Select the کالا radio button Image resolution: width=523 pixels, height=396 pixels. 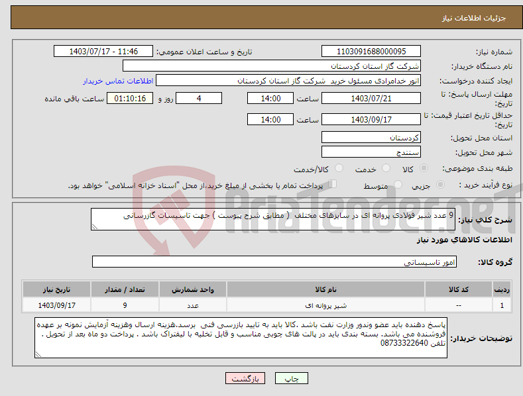(x=424, y=168)
